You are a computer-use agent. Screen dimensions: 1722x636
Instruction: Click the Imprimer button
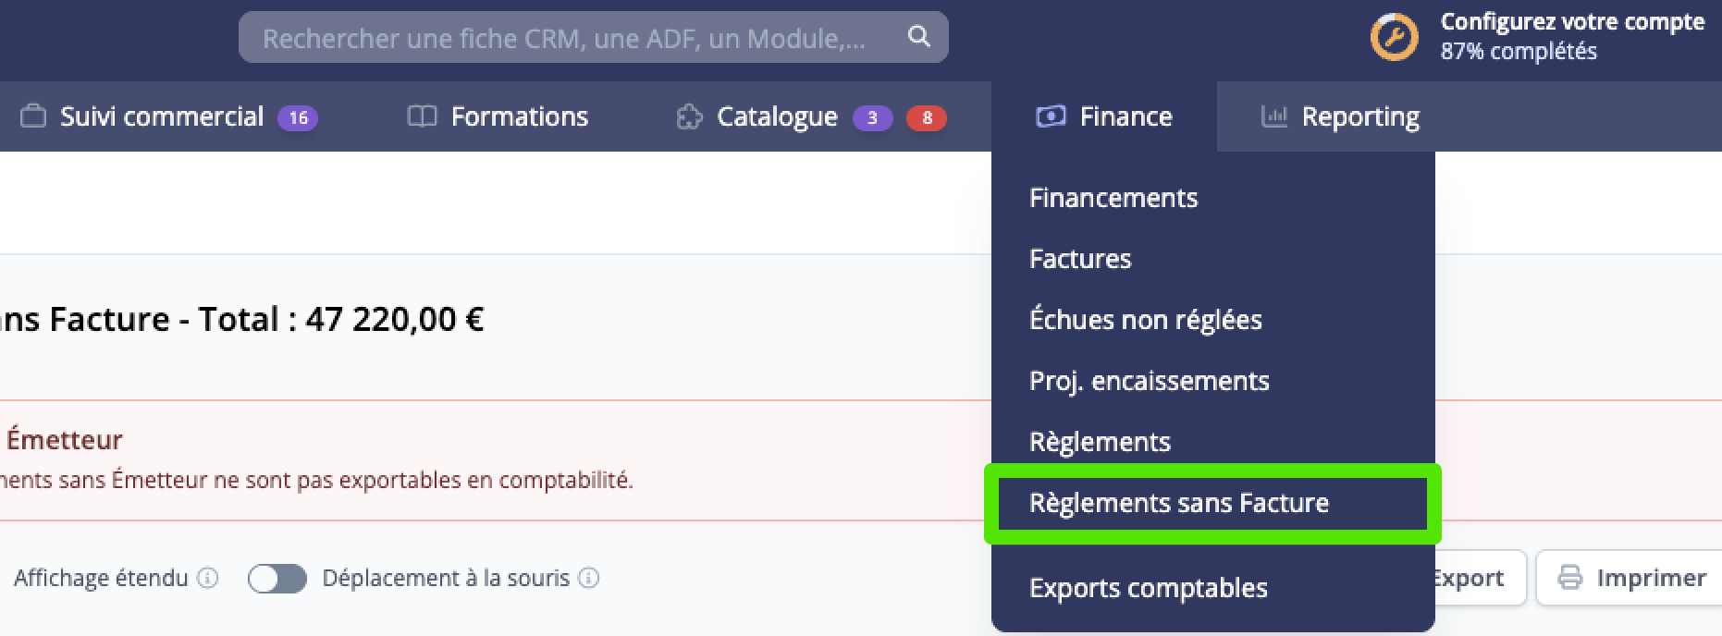tap(1631, 578)
